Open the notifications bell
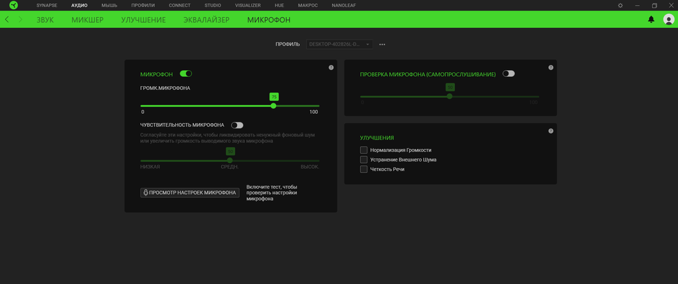Screen dimensions: 678x284 (x=652, y=19)
